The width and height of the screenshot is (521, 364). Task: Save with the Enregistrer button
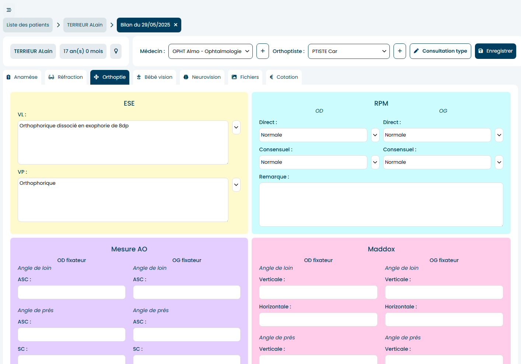[x=495, y=51]
